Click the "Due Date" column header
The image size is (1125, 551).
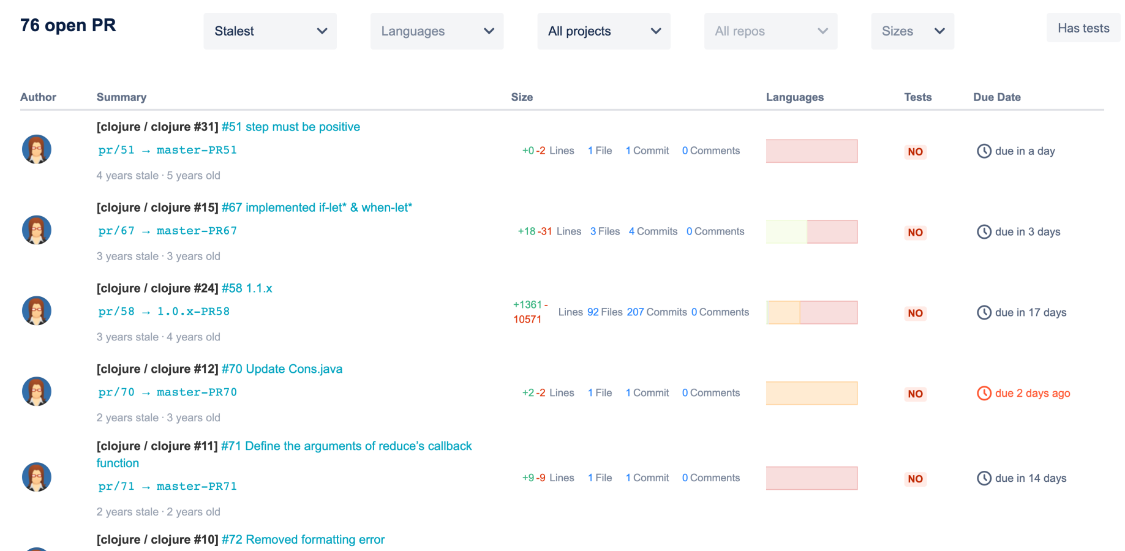point(997,97)
